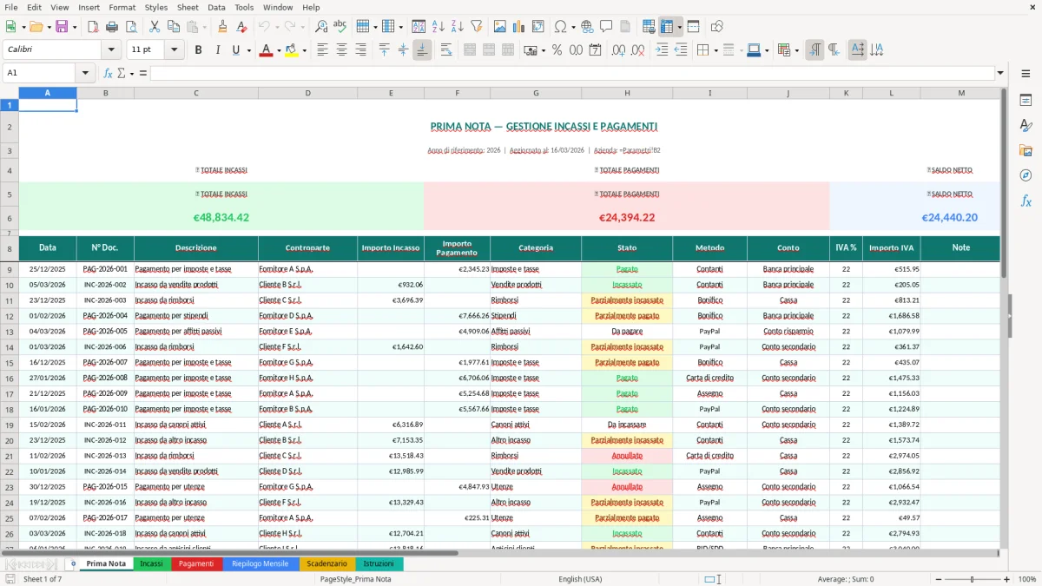Open Conditional Formatting dropdown arrow

click(796, 50)
